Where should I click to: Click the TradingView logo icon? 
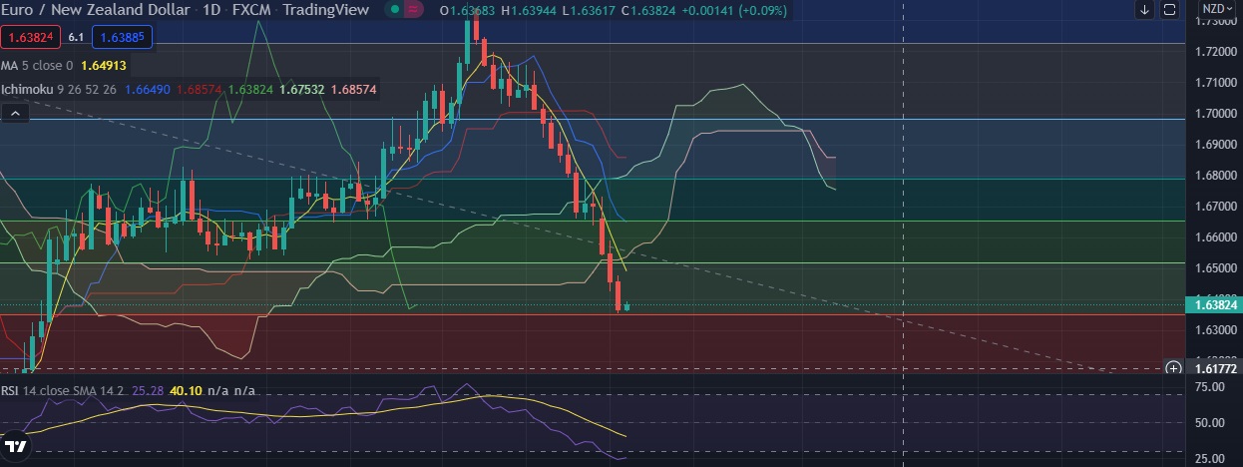pyautogui.click(x=15, y=447)
